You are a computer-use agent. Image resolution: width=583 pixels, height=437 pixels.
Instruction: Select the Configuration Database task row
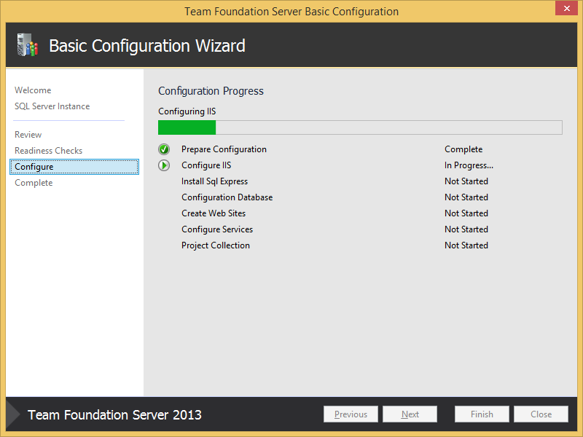click(227, 197)
